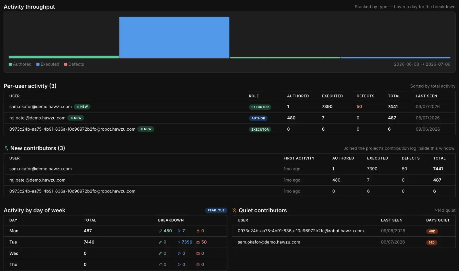Click the 7390 executed value in Per-user activity

[327, 107]
